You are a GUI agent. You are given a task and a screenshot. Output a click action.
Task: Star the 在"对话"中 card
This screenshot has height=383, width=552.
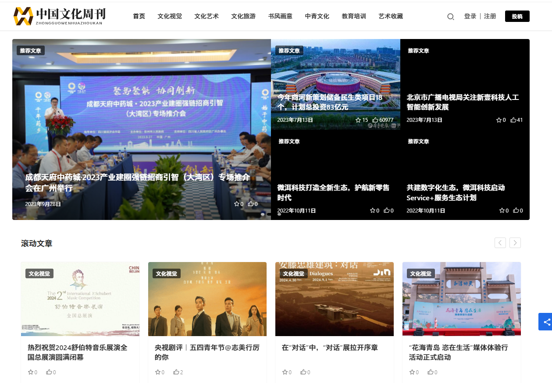(285, 372)
